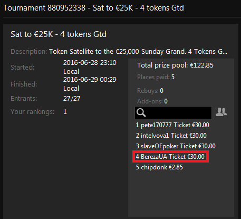Click the truncated tournament description text
This screenshot has height=219, width=241.
pyautogui.click(x=138, y=52)
